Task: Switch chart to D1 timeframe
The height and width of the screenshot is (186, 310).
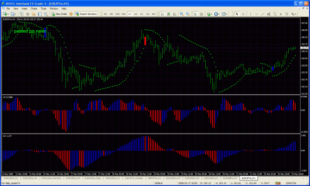Action: pyautogui.click(x=142, y=14)
